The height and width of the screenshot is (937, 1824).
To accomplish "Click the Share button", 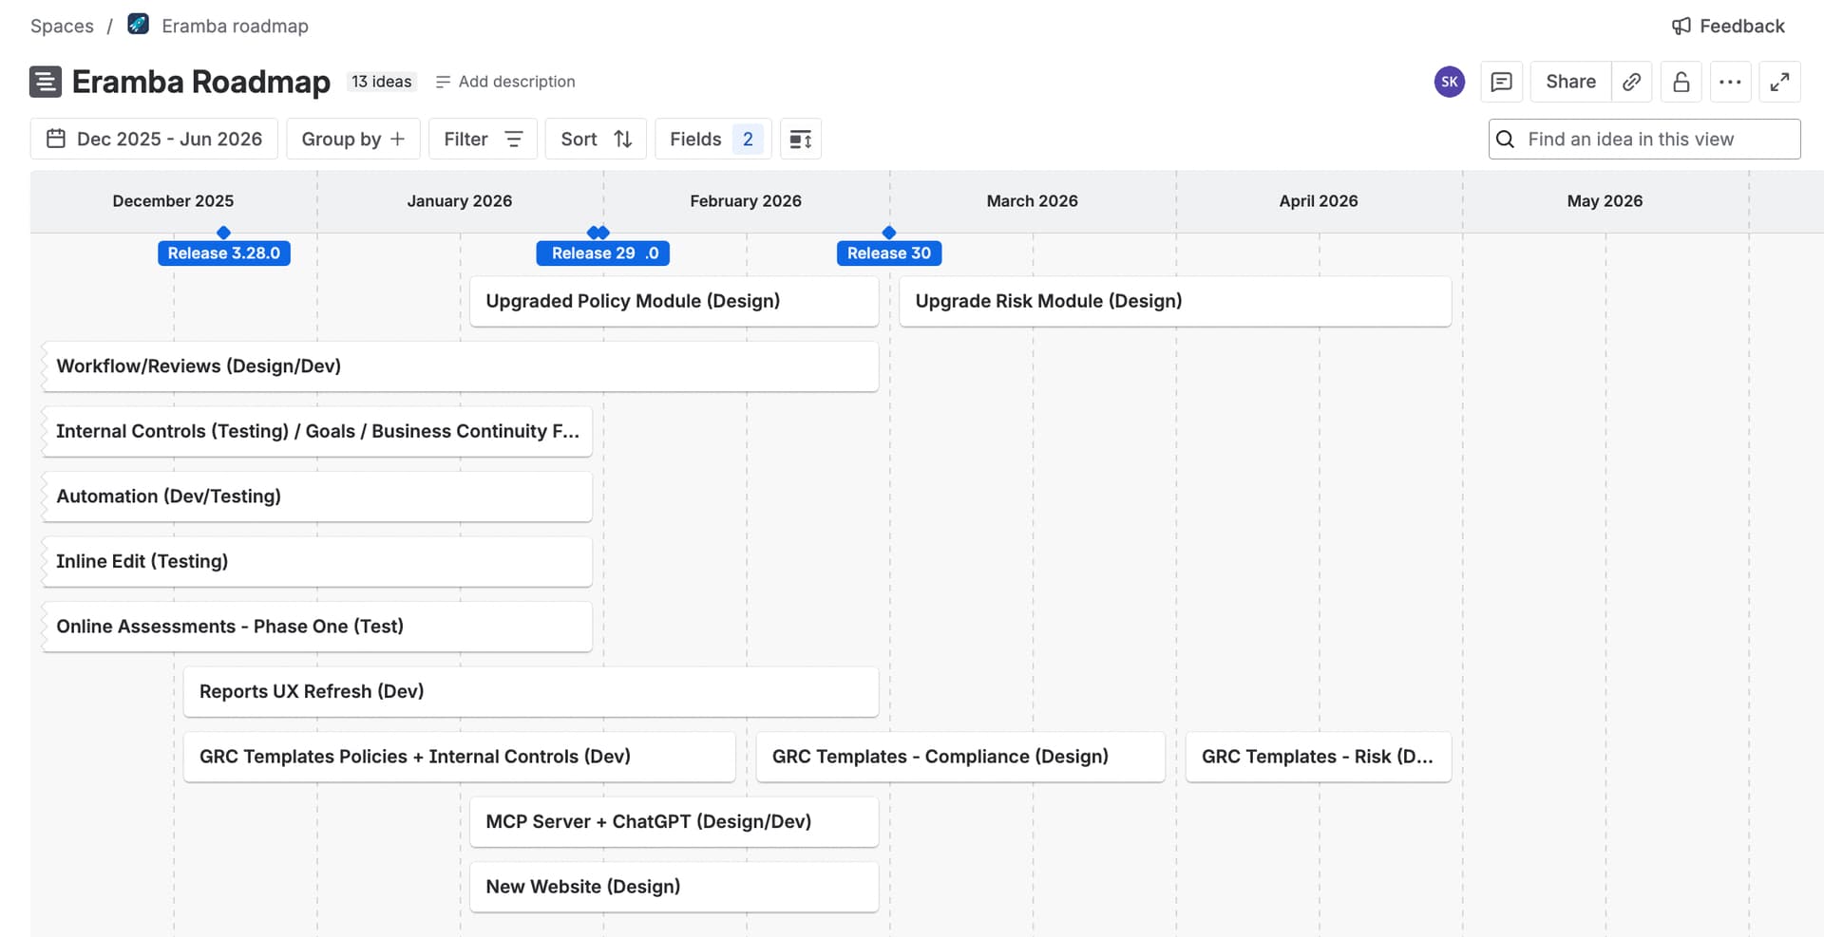I will coord(1569,82).
